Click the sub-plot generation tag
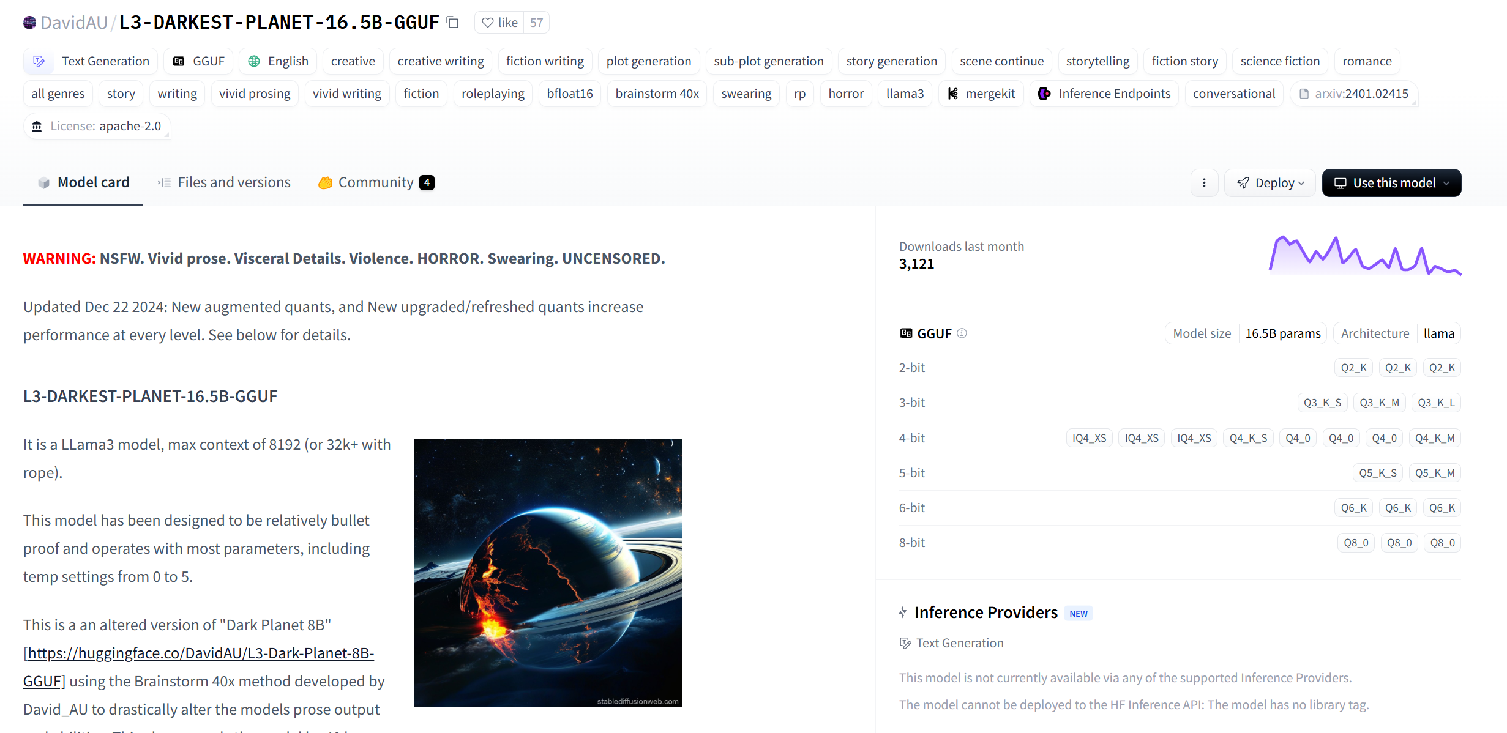 pos(768,61)
